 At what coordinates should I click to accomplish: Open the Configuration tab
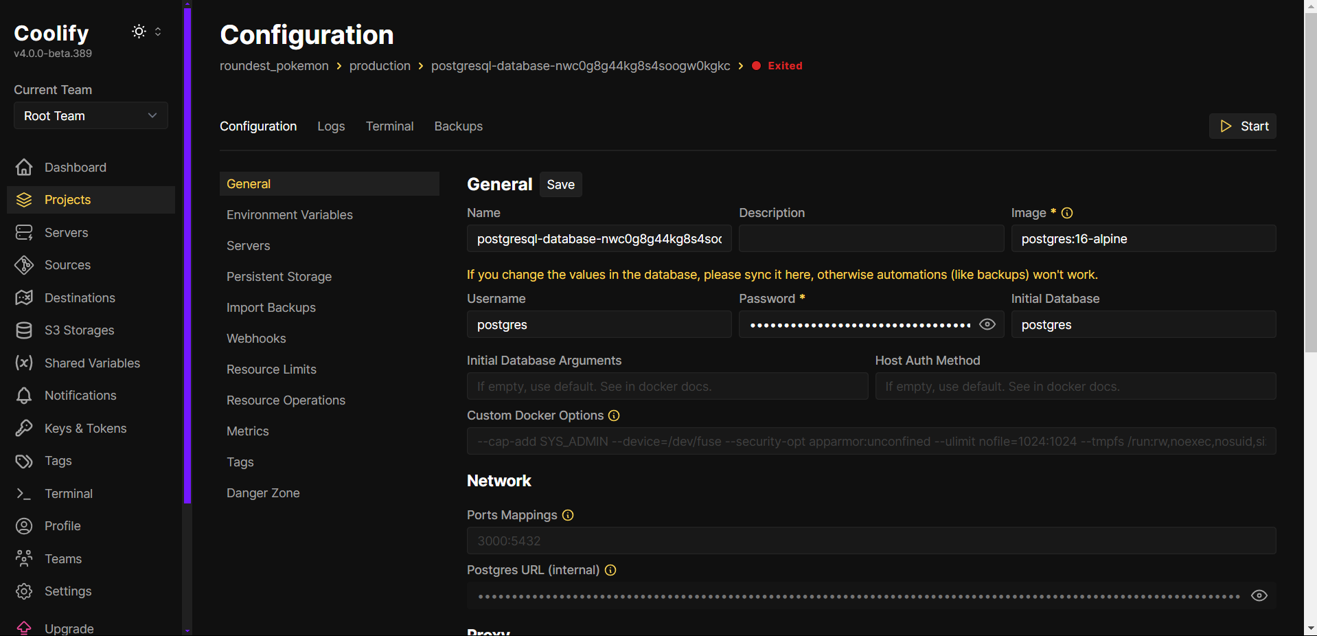258,126
